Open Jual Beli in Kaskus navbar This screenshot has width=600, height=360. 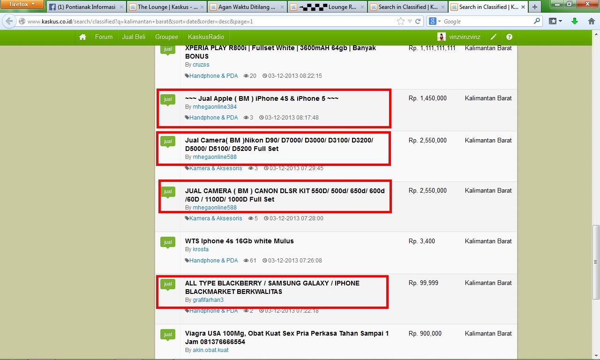[134, 37]
